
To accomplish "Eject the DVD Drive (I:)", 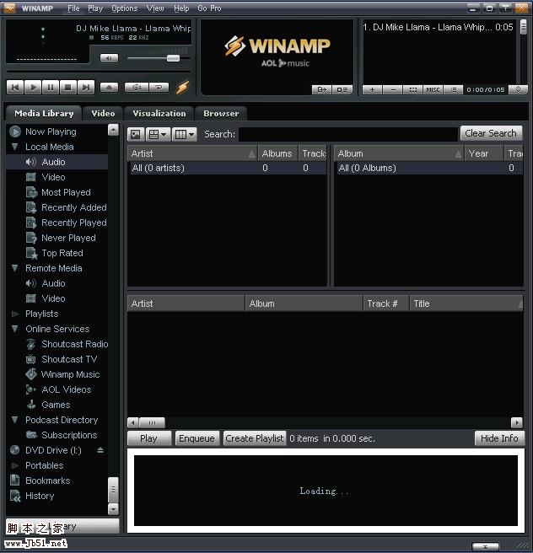I will (100, 450).
